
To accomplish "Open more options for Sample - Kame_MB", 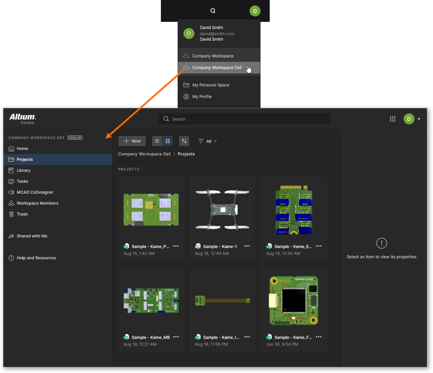I will pyautogui.click(x=176, y=337).
